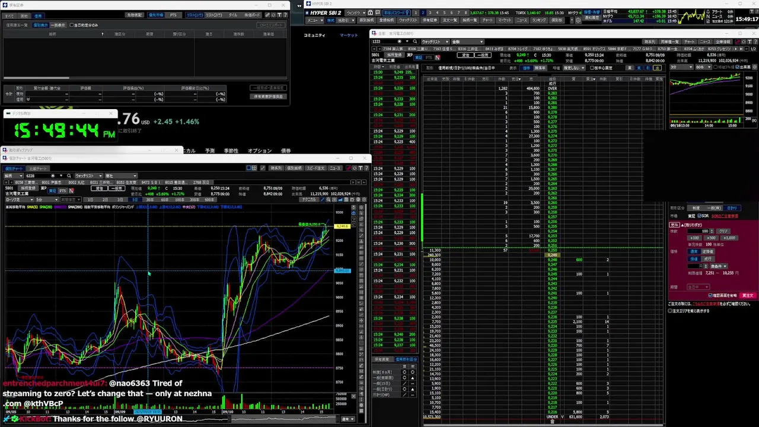Image resolution: width=759 pixels, height=427 pixels.
Task: Click スピード注文 button in chart window
Action: [x=316, y=168]
